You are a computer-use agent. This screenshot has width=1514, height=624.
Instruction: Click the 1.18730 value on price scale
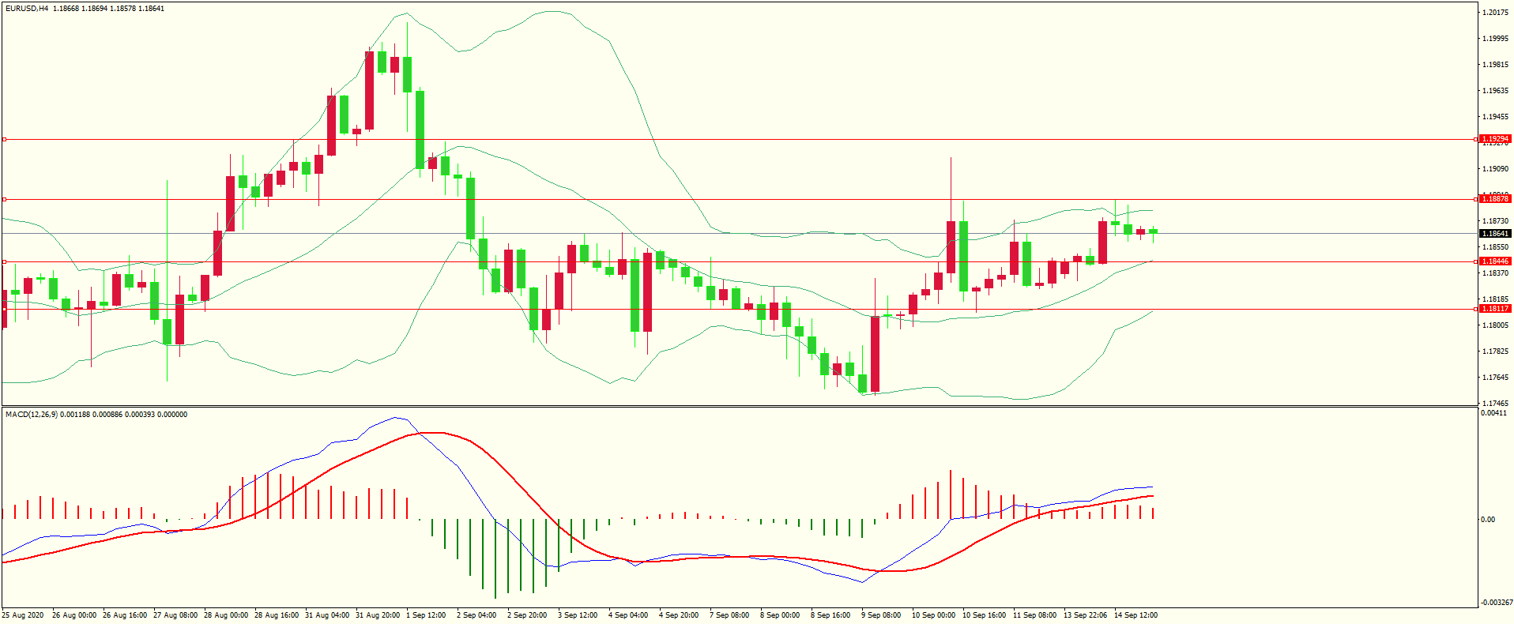[x=1496, y=221]
